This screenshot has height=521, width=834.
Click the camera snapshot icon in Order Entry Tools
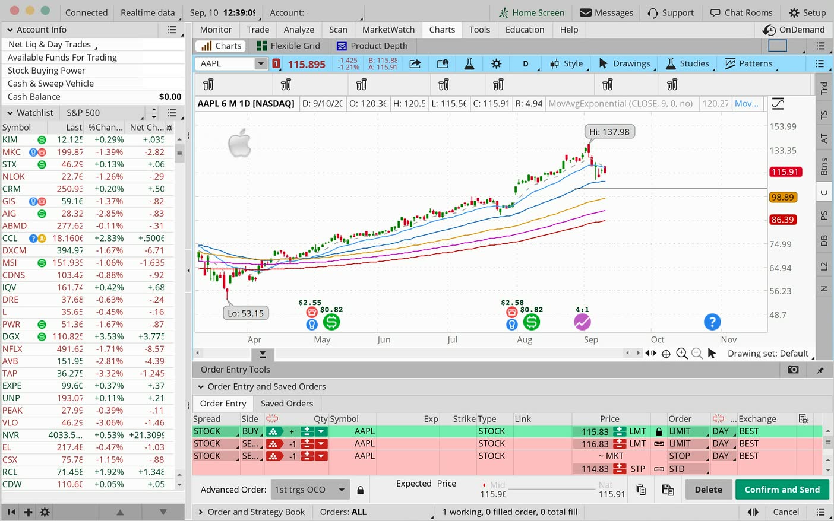pos(793,370)
